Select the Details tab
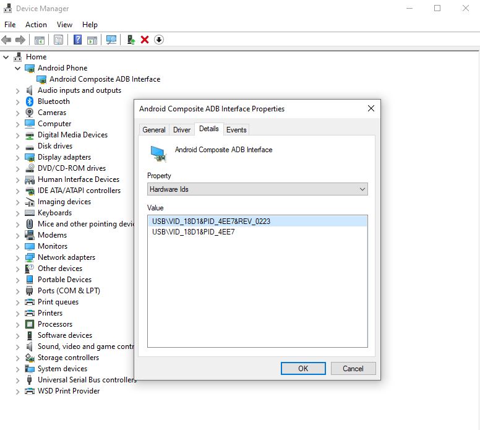The image size is (480, 430). click(209, 129)
